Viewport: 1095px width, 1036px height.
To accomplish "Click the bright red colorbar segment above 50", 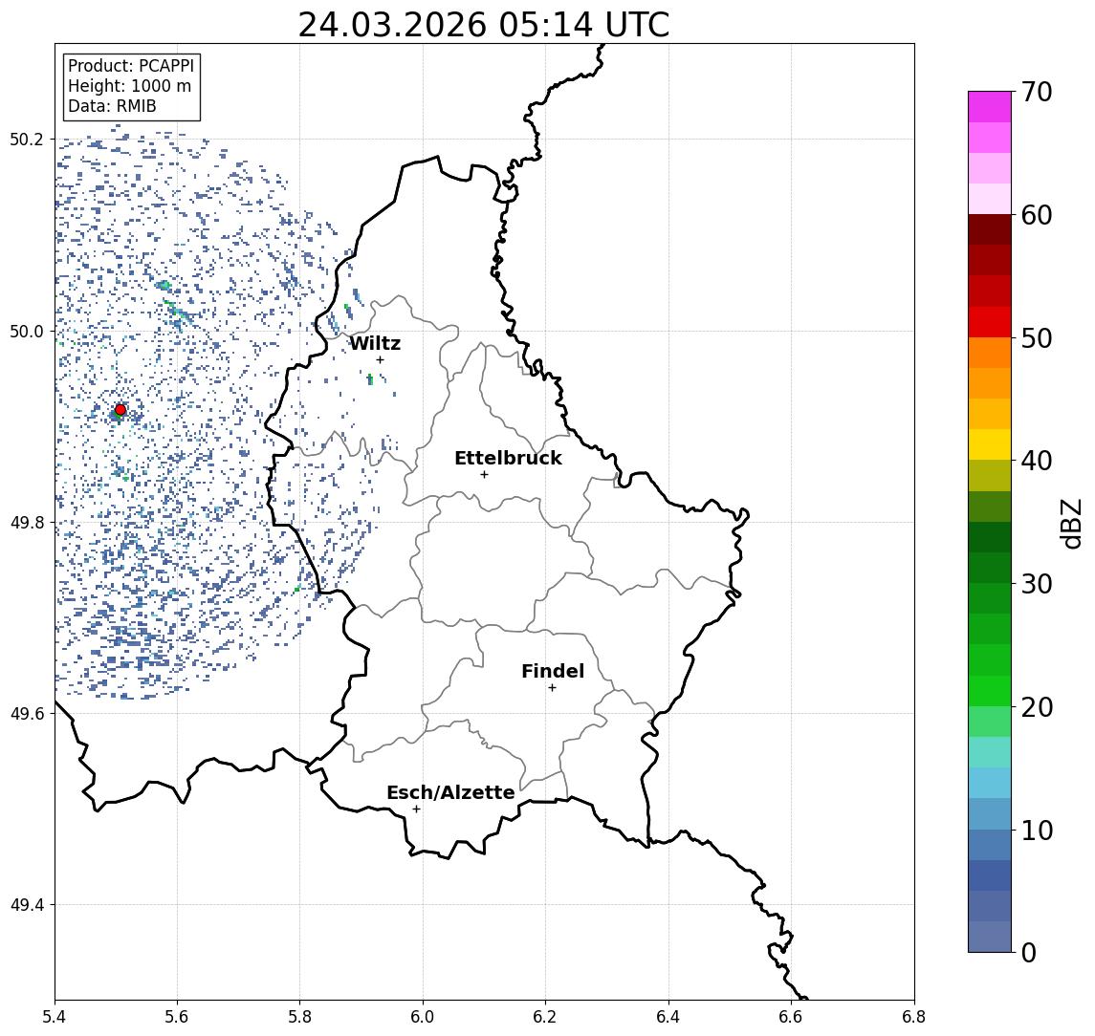I will coord(990,322).
